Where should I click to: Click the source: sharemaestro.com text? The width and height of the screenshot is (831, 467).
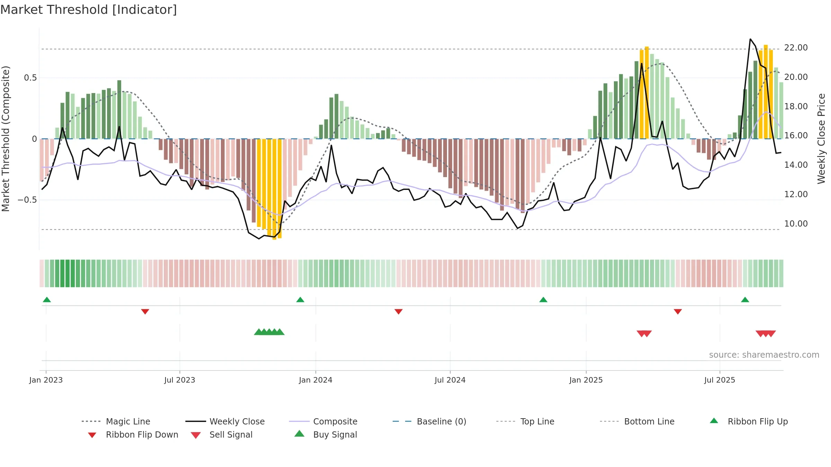click(x=764, y=355)
